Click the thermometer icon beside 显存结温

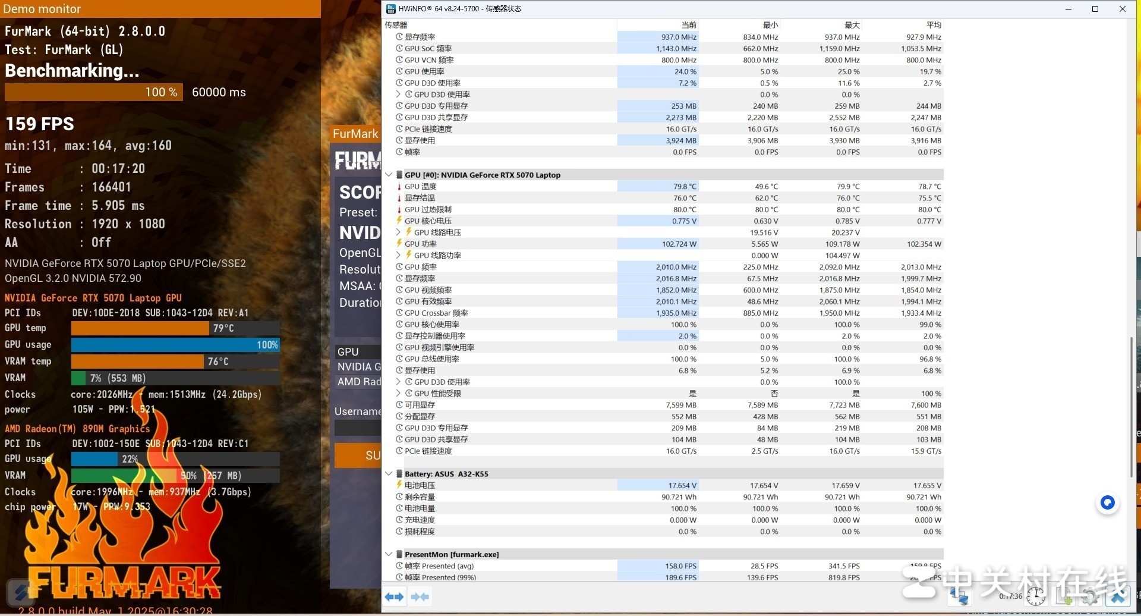pos(399,198)
